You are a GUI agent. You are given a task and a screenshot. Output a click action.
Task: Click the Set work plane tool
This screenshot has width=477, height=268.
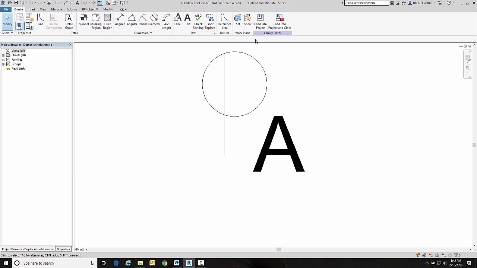[x=238, y=20]
